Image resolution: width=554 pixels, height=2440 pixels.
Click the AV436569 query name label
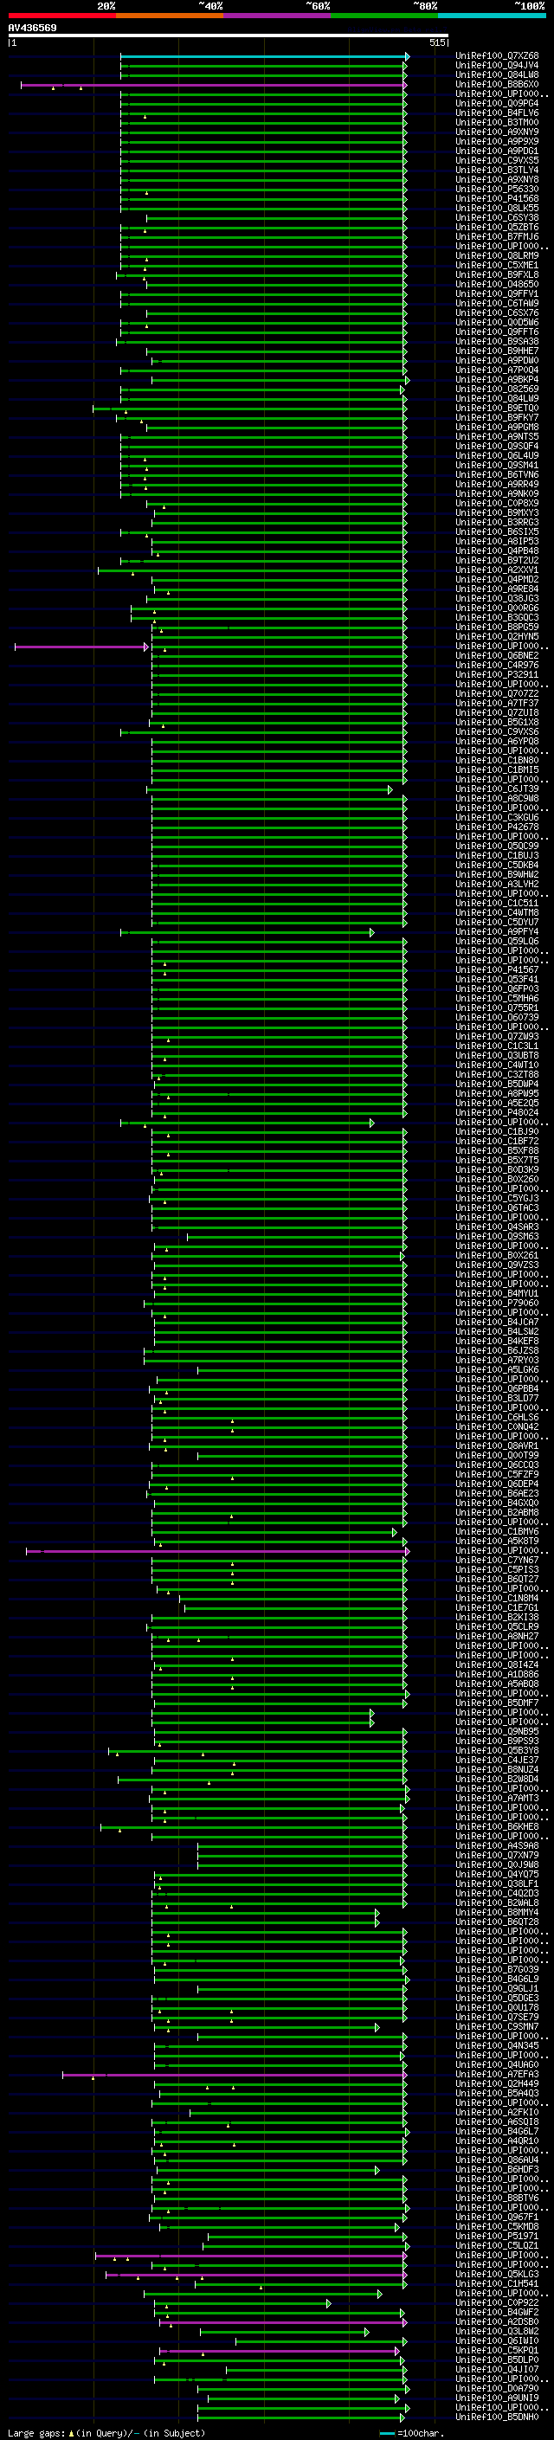32,29
